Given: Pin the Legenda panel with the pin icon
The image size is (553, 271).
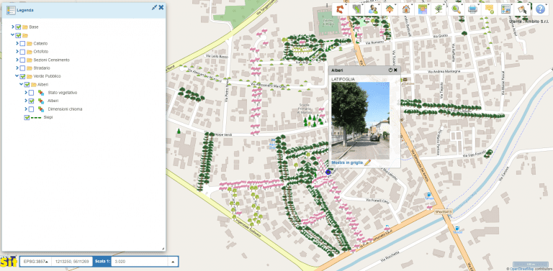Looking at the screenshot, I should [154, 7].
